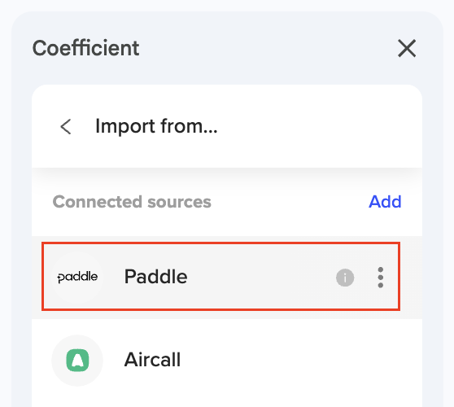Select the Paddle source label
The width and height of the screenshot is (454, 407).
point(155,277)
